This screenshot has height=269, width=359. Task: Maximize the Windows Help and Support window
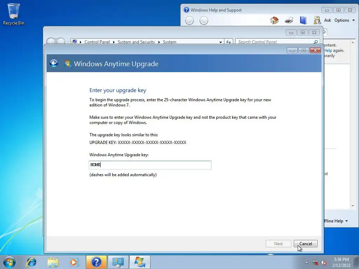pyautogui.click(x=338, y=10)
